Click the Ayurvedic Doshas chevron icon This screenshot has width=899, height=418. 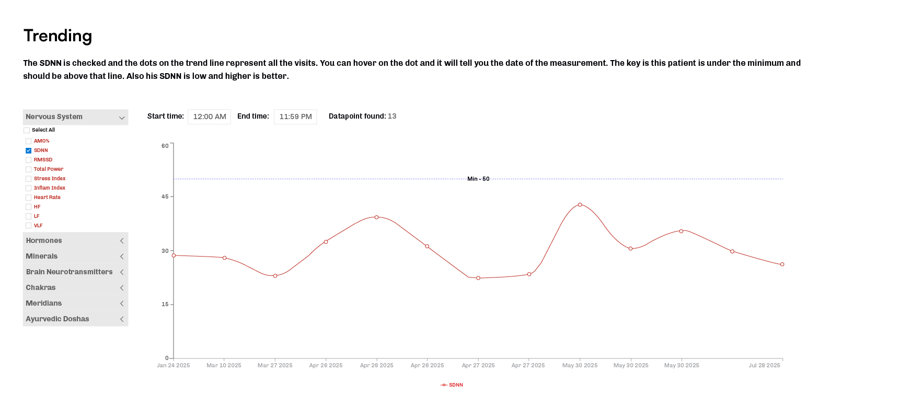coord(122,319)
